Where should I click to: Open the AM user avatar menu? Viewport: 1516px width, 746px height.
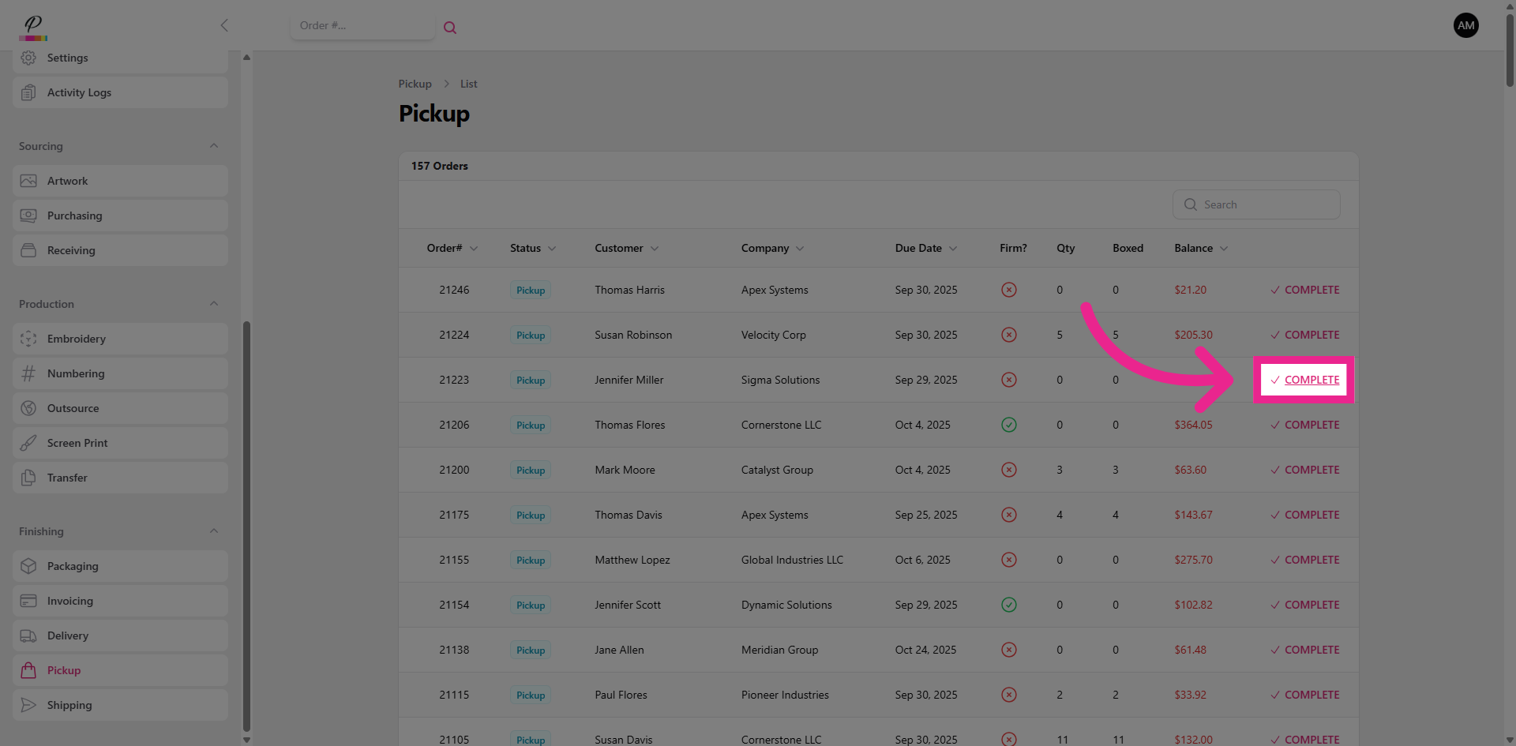[x=1465, y=25]
